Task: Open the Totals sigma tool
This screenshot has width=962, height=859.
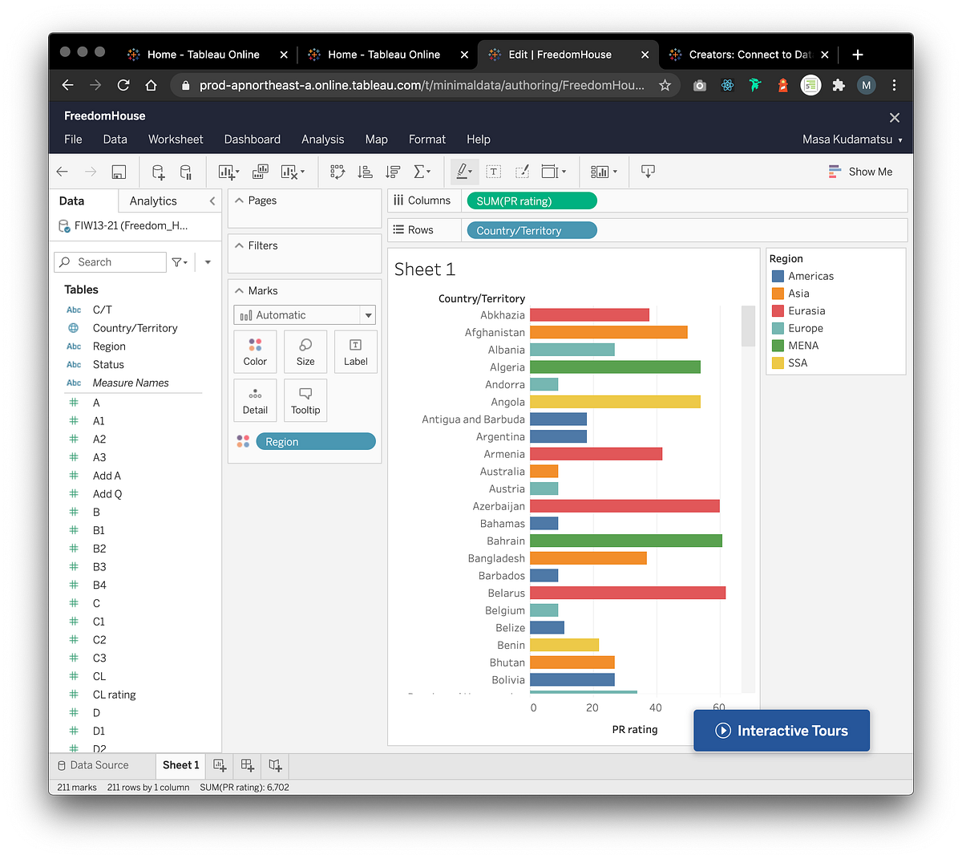Action: pyautogui.click(x=419, y=172)
